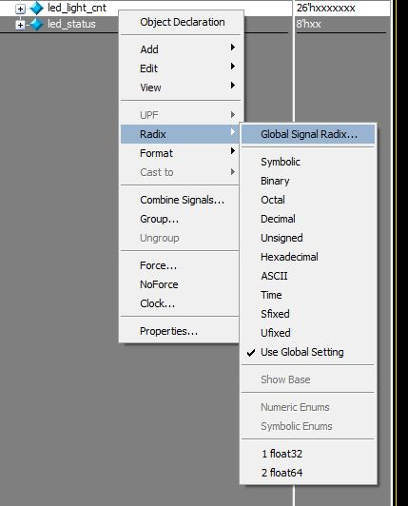
Task: Choose Combine Signals… in context menu
Action: click(x=180, y=200)
